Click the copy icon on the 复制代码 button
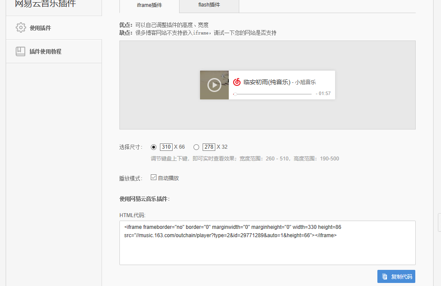 click(385, 276)
